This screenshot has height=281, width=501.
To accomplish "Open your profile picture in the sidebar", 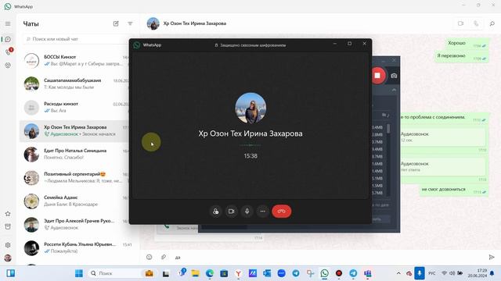I will (8, 258).
